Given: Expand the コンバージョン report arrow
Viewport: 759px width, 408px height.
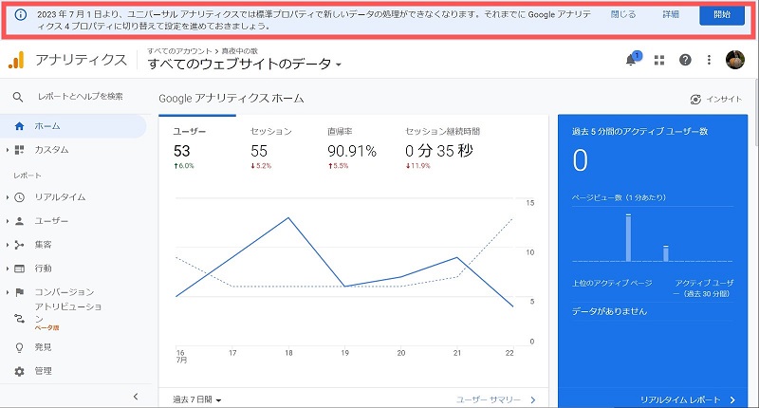Looking at the screenshot, I should pos(8,292).
